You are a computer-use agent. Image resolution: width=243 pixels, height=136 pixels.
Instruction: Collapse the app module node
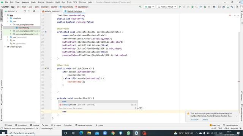(5, 15)
